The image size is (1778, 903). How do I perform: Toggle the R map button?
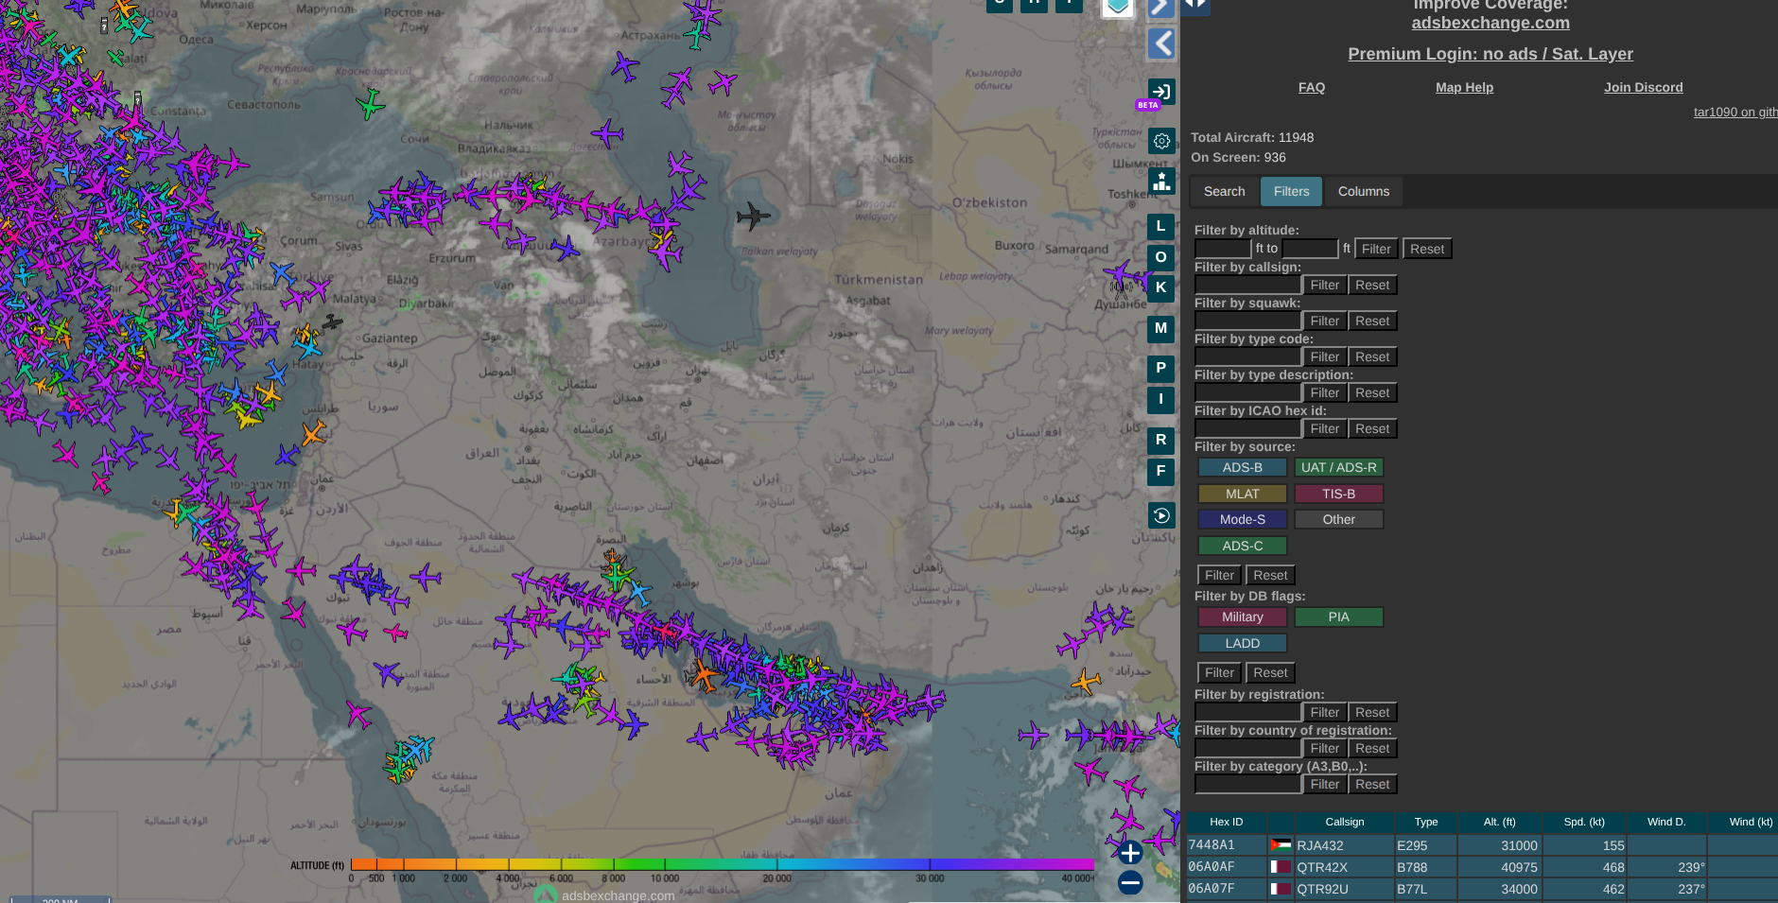1161,440
